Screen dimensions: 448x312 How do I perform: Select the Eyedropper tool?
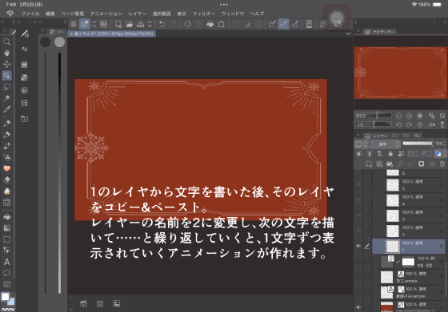[6, 109]
